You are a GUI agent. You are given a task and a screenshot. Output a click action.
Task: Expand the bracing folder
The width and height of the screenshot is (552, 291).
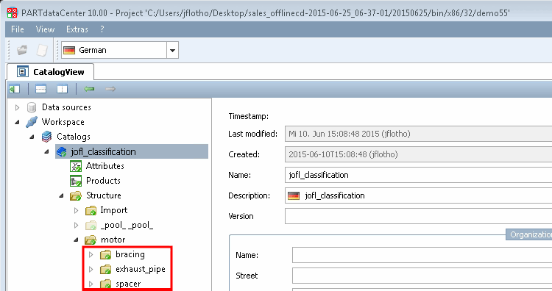click(91, 254)
